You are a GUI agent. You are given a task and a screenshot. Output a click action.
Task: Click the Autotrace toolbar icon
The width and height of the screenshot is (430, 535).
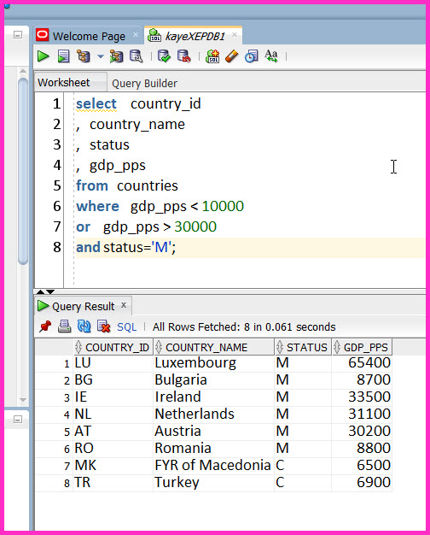pyautogui.click(x=116, y=56)
